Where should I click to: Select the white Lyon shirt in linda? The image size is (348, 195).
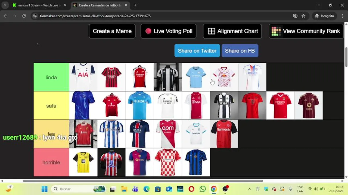tap(252, 77)
